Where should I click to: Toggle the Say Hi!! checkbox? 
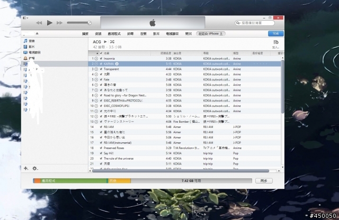[x=101, y=153]
